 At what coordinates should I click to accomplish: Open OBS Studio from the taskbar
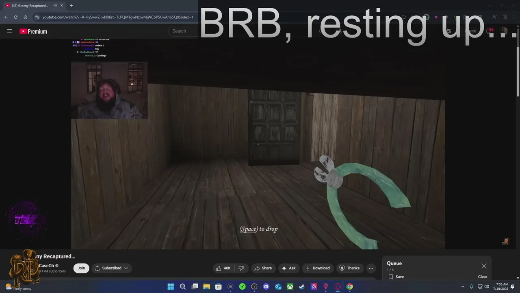[x=254, y=286]
